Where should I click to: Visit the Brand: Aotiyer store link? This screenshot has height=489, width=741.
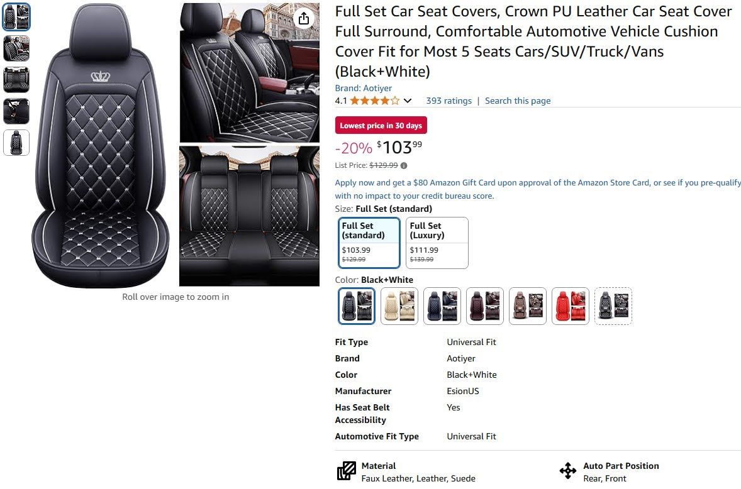364,88
